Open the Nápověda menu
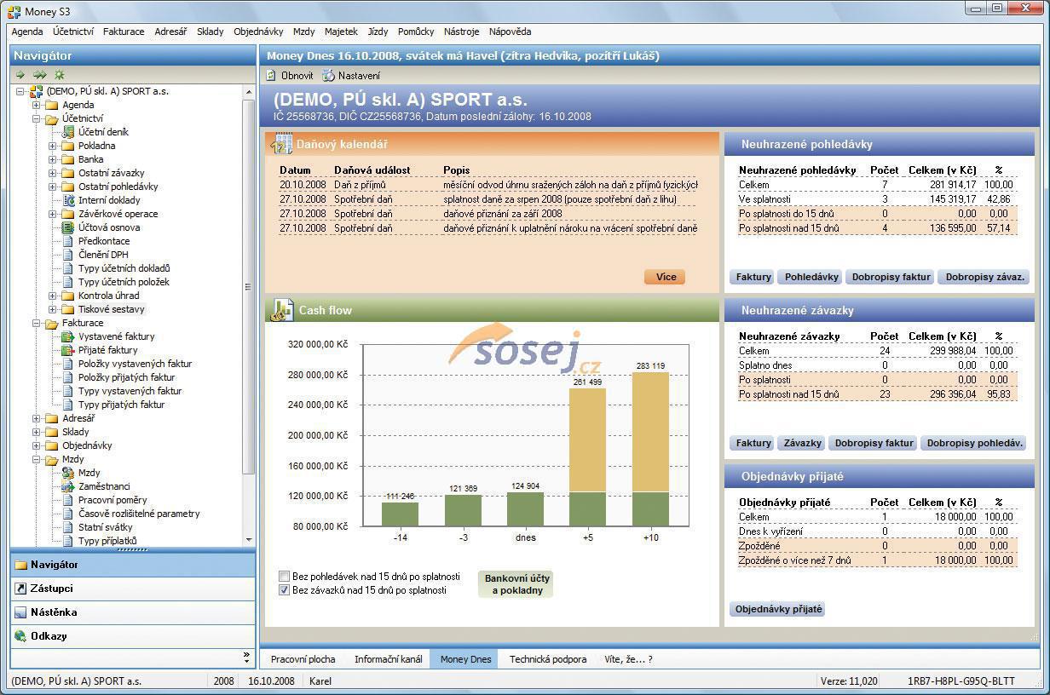Screen dimensions: 1050x695 pos(510,32)
